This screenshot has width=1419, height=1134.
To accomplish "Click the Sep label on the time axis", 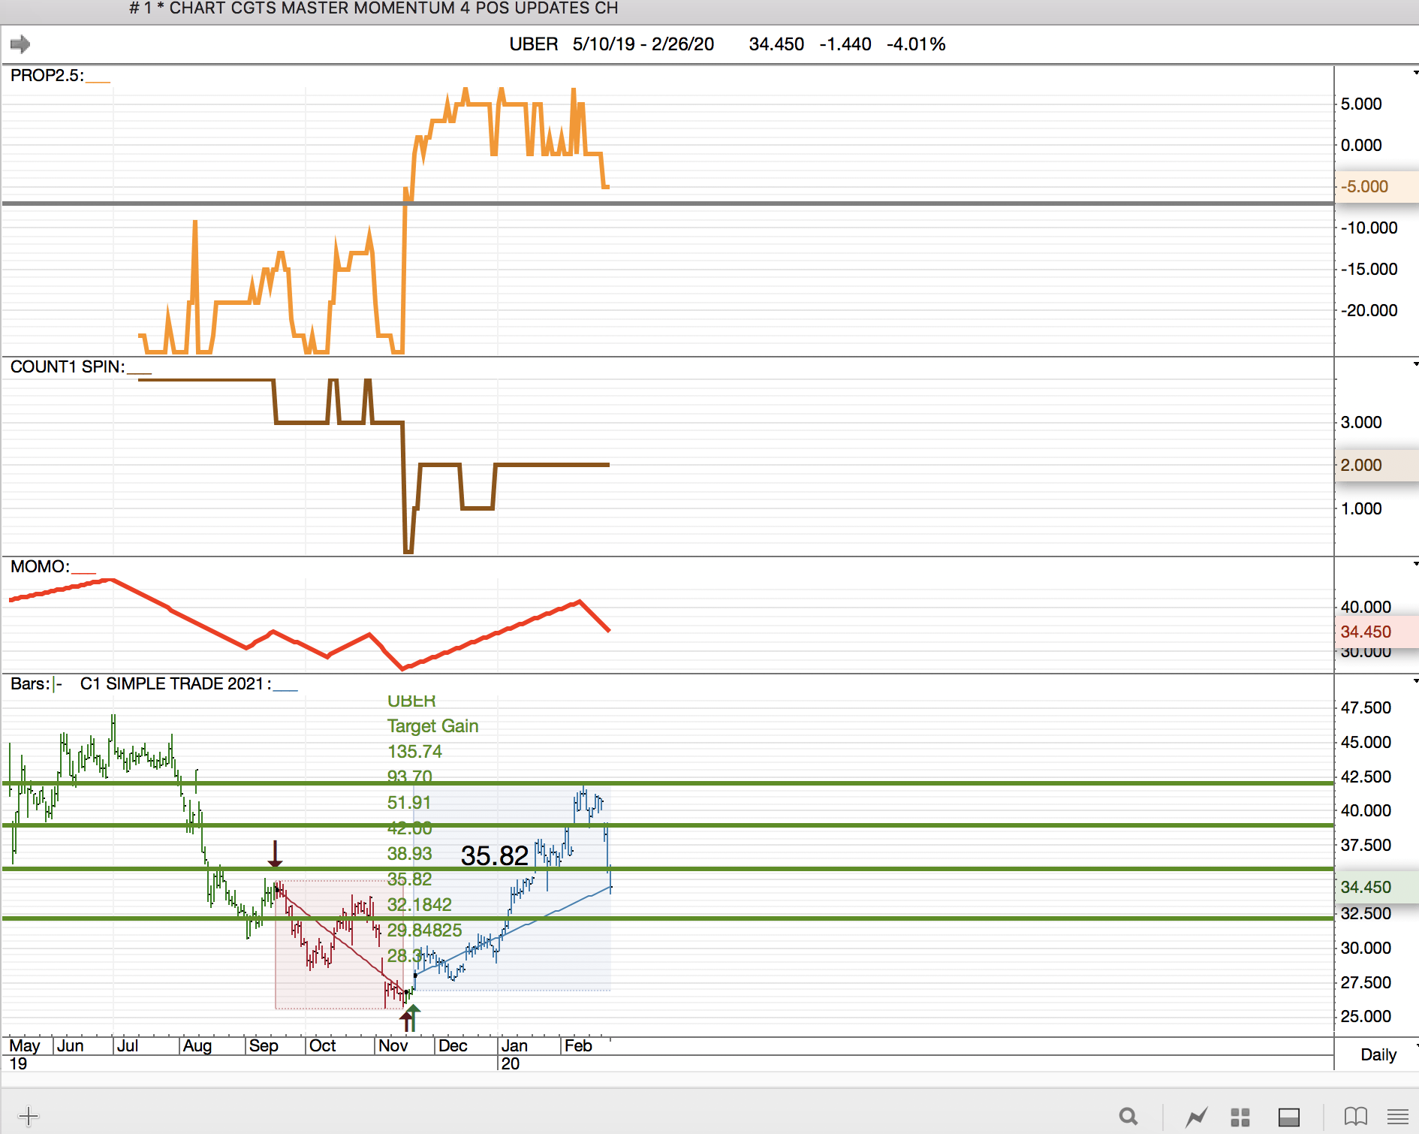I will click(264, 1046).
